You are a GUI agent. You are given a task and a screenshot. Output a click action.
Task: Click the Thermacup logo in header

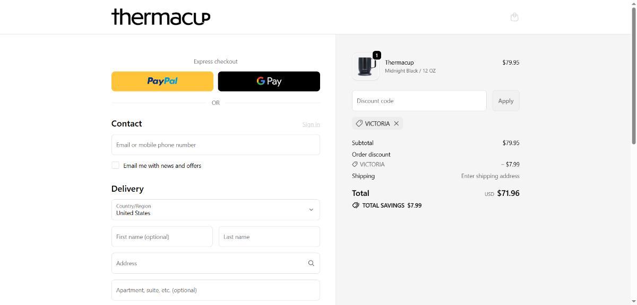click(161, 17)
